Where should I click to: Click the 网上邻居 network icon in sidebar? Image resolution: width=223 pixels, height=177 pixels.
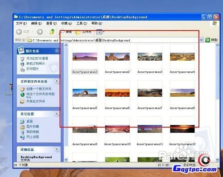click(x=22, y=137)
